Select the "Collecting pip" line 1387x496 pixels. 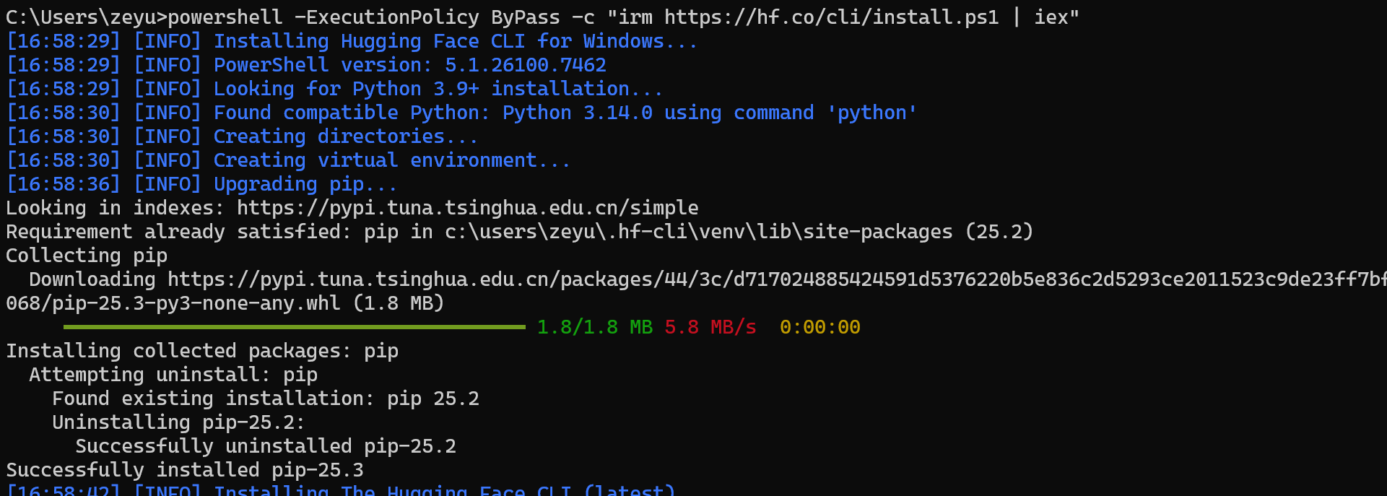tap(87, 256)
